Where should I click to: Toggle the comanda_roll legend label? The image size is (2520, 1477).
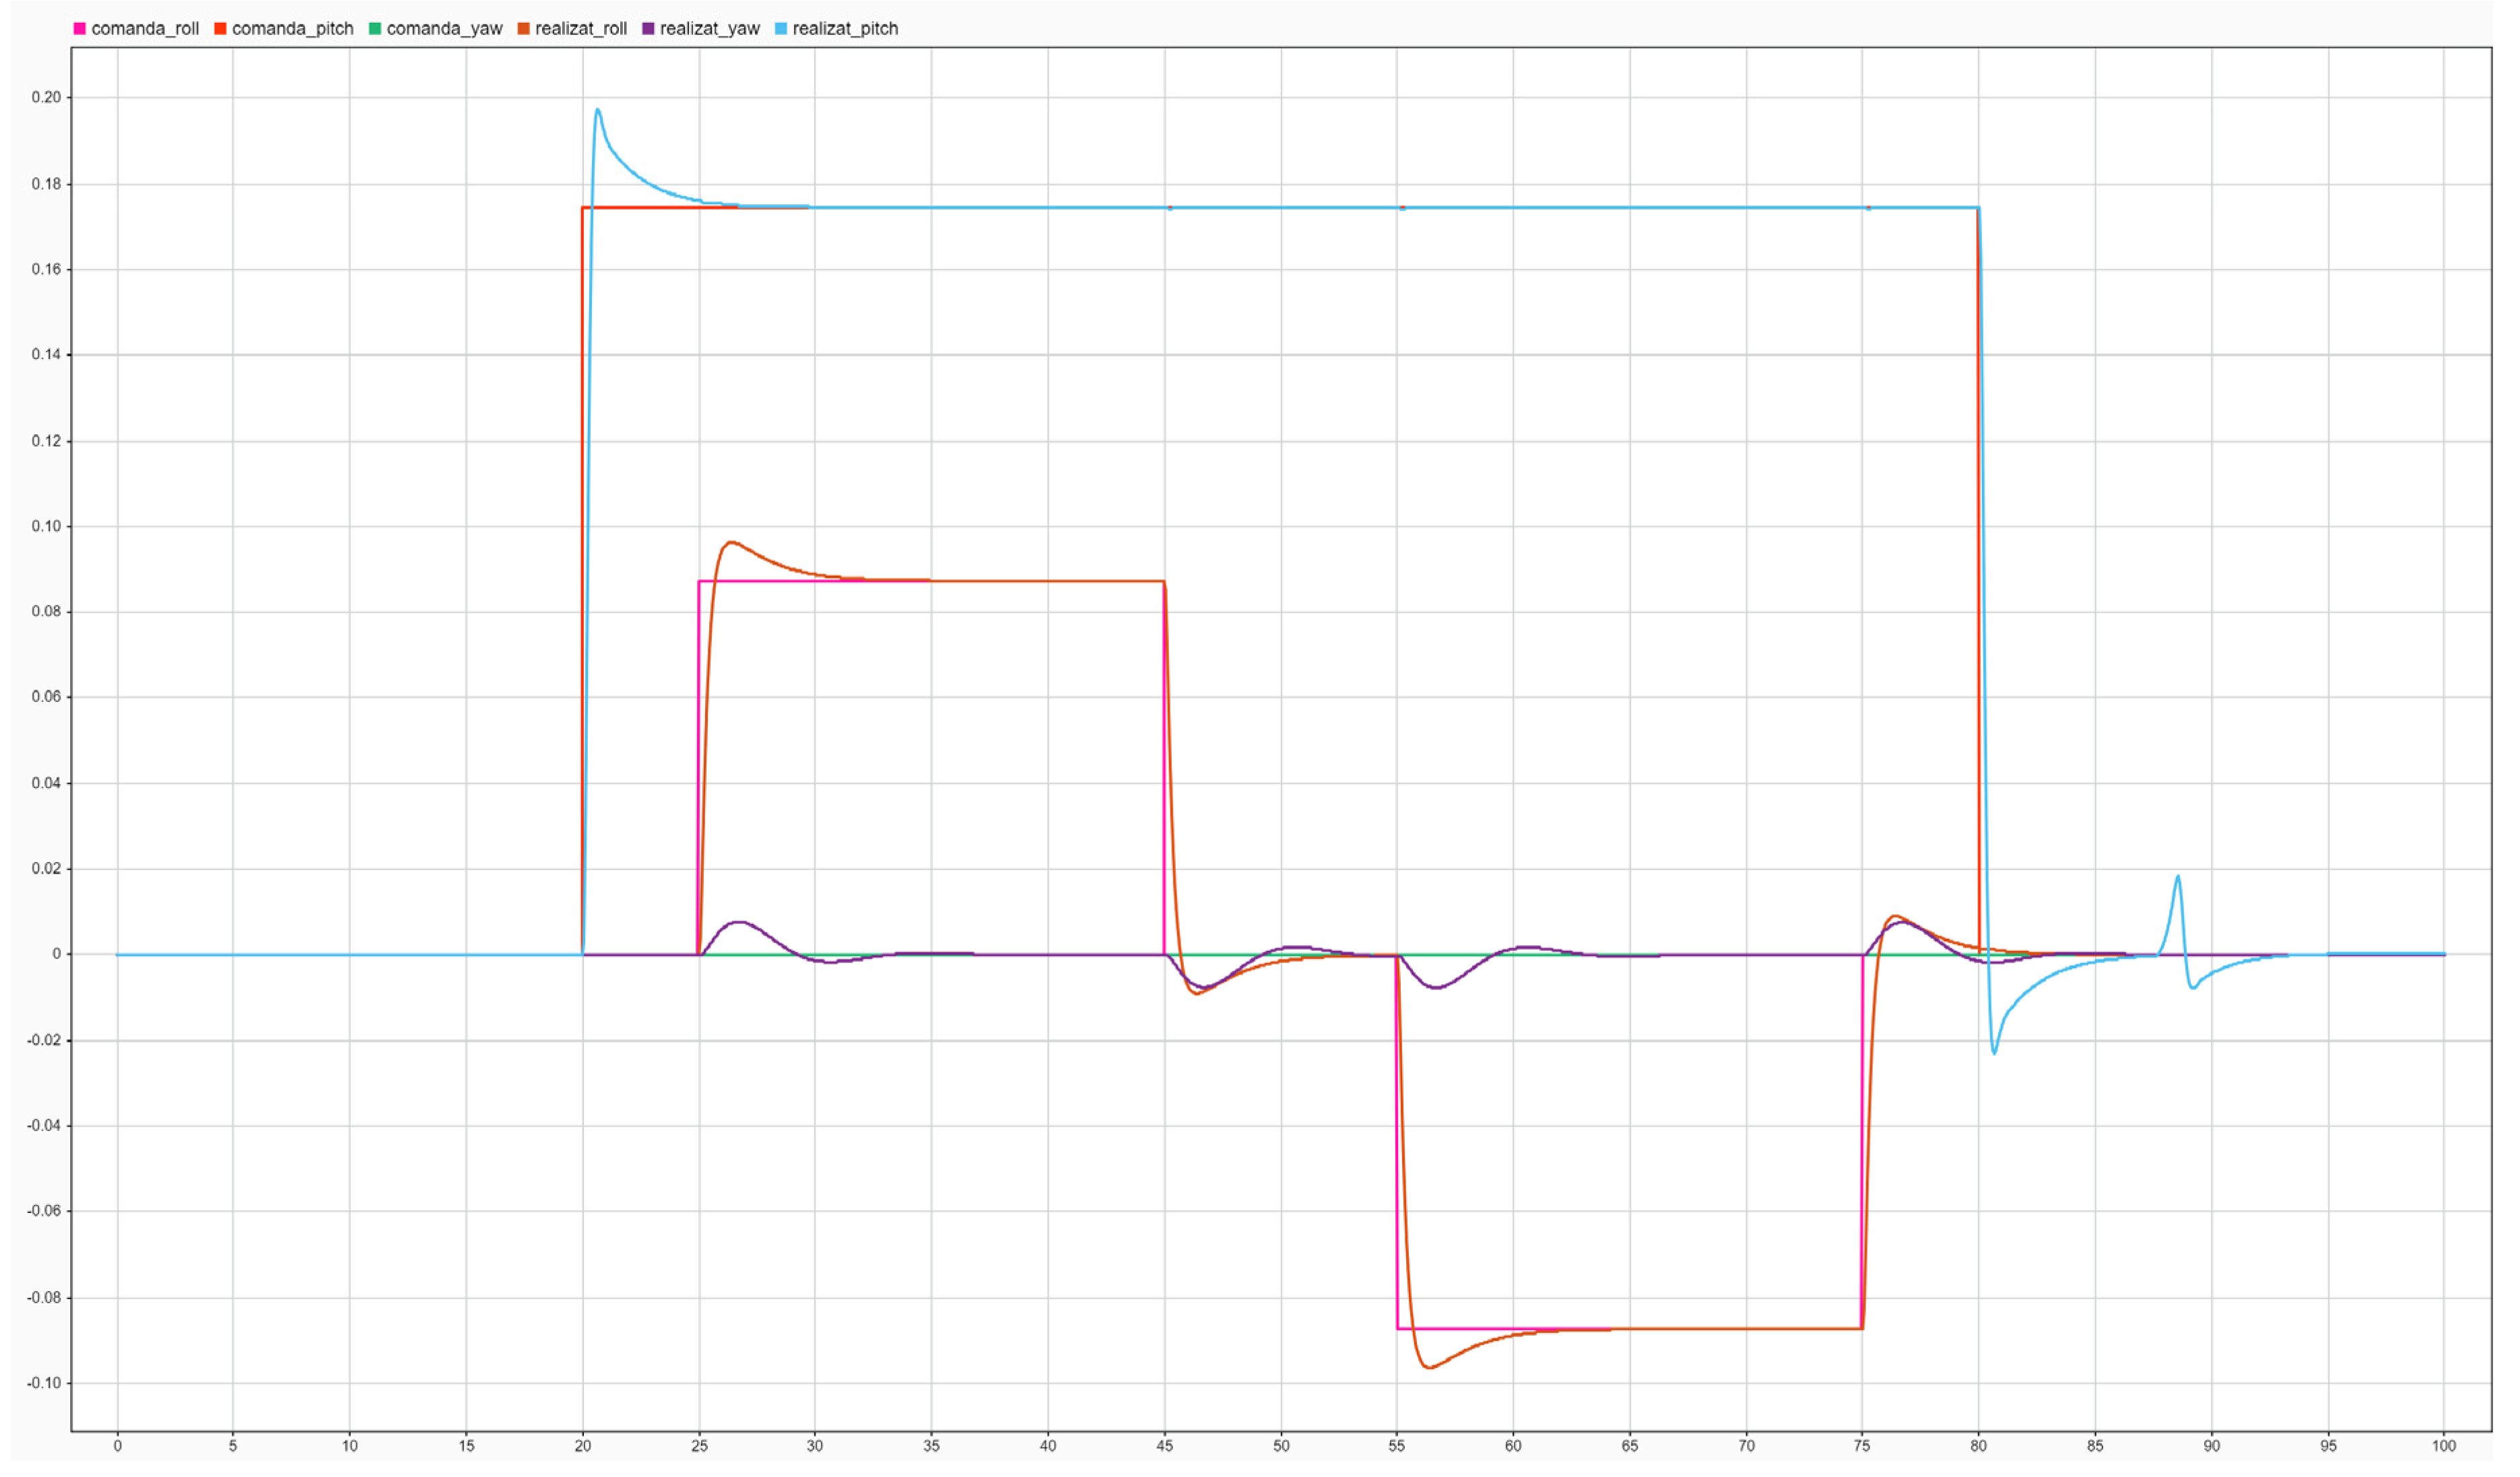click(145, 29)
